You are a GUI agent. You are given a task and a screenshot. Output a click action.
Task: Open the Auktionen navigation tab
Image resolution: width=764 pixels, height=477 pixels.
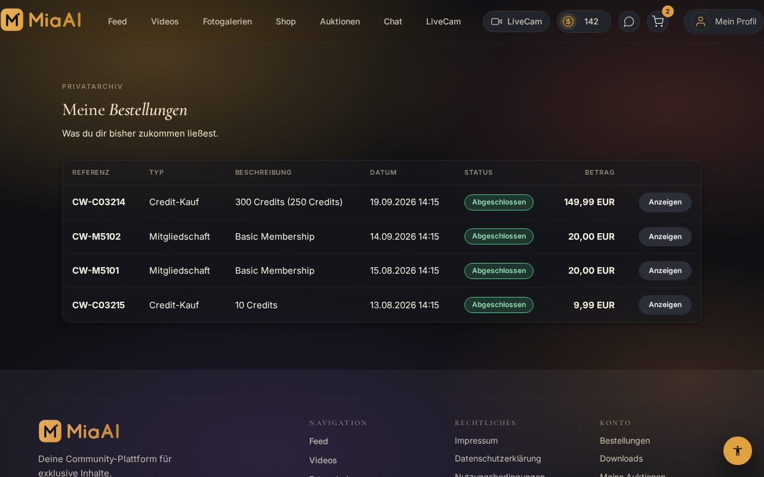(x=340, y=21)
